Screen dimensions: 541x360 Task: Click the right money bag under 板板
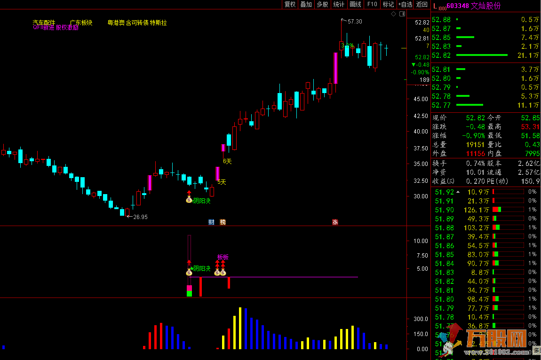pyautogui.click(x=223, y=273)
